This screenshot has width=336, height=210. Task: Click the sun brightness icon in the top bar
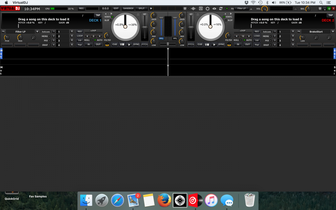(x=185, y=8)
